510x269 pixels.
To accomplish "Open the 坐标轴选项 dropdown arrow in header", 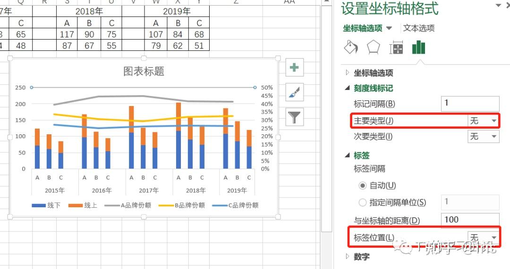I will [x=389, y=28].
